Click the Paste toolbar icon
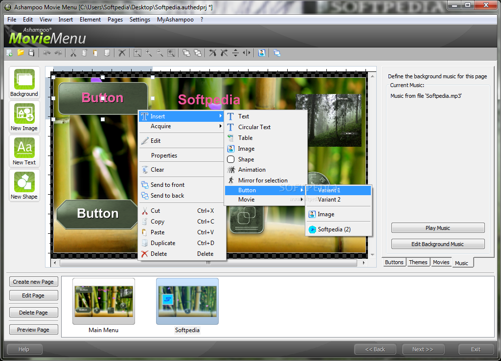The width and height of the screenshot is (501, 361). [95, 53]
